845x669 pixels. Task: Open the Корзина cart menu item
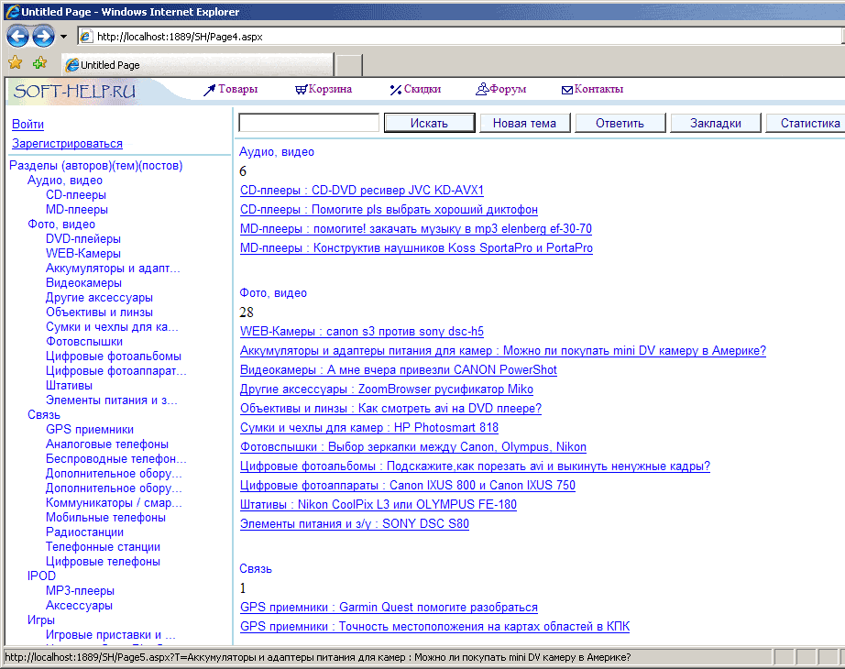pos(324,90)
